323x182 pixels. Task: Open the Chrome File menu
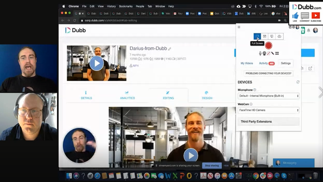84,6
